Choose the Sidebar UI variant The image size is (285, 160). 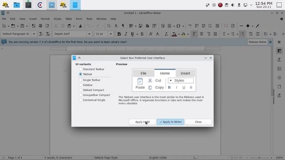86,85
